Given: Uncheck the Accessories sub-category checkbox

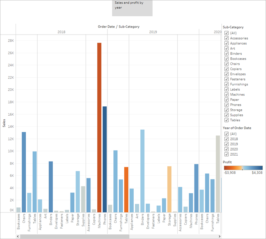Looking at the screenshot, I should (x=226, y=38).
